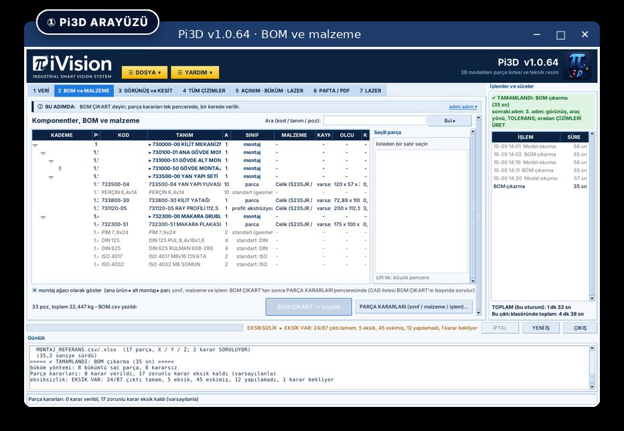Click the progress bar above Günlük
Image resolution: width=624 pixels, height=431 pixels.
pyautogui.click(x=135, y=328)
